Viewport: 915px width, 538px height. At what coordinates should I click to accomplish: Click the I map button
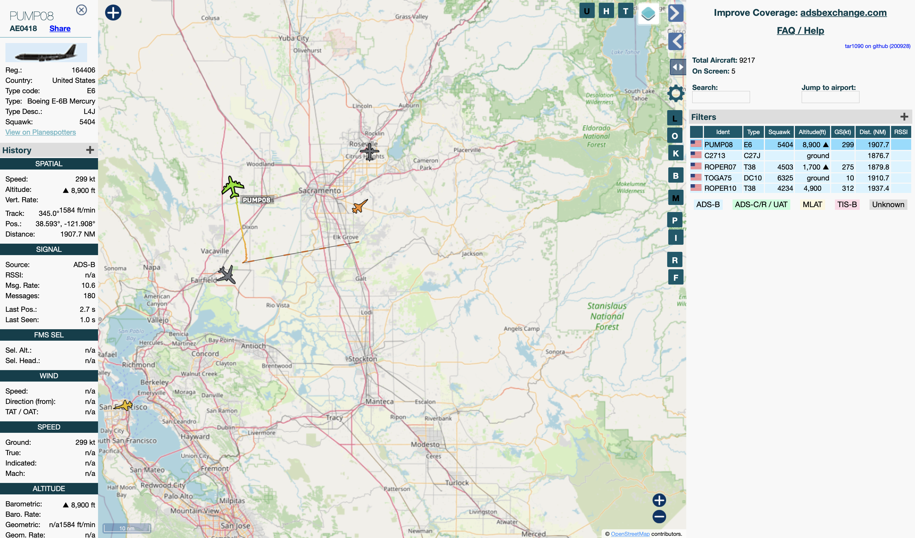pyautogui.click(x=675, y=238)
